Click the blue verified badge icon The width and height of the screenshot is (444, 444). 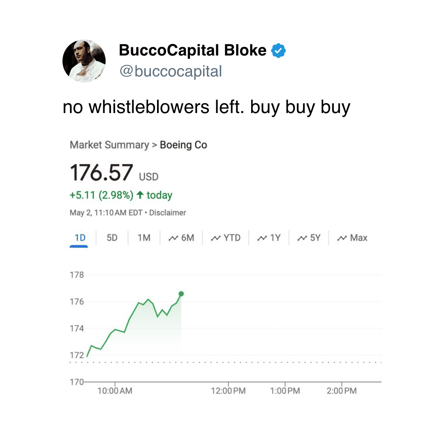click(x=278, y=51)
